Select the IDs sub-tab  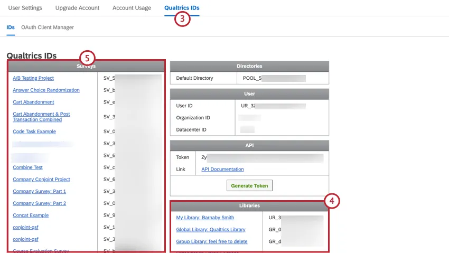click(x=11, y=27)
